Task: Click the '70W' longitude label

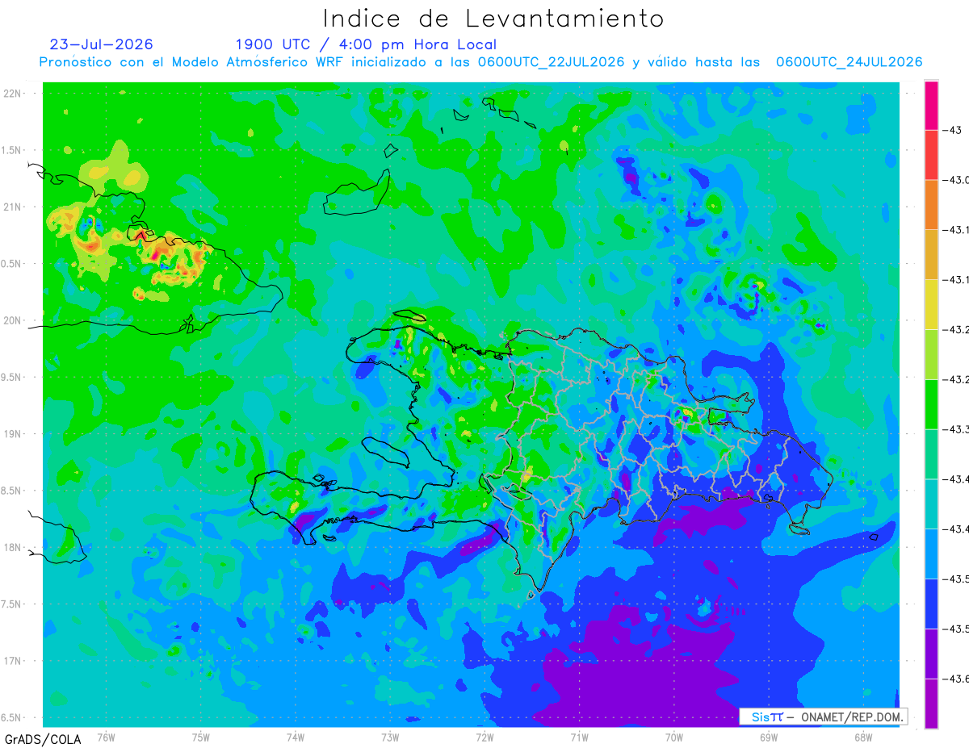Action: 674,737
